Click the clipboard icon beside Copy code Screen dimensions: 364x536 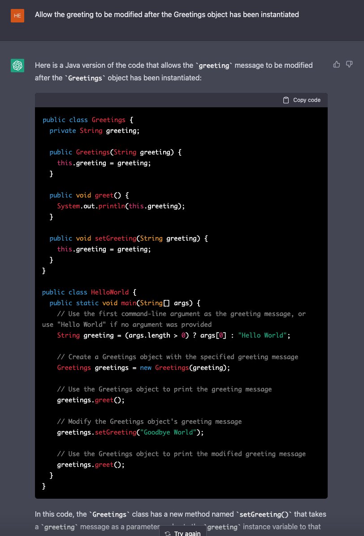click(x=286, y=100)
